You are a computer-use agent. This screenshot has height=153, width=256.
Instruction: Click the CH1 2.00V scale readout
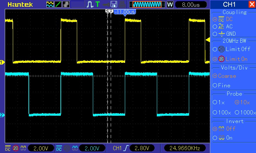click(41, 148)
